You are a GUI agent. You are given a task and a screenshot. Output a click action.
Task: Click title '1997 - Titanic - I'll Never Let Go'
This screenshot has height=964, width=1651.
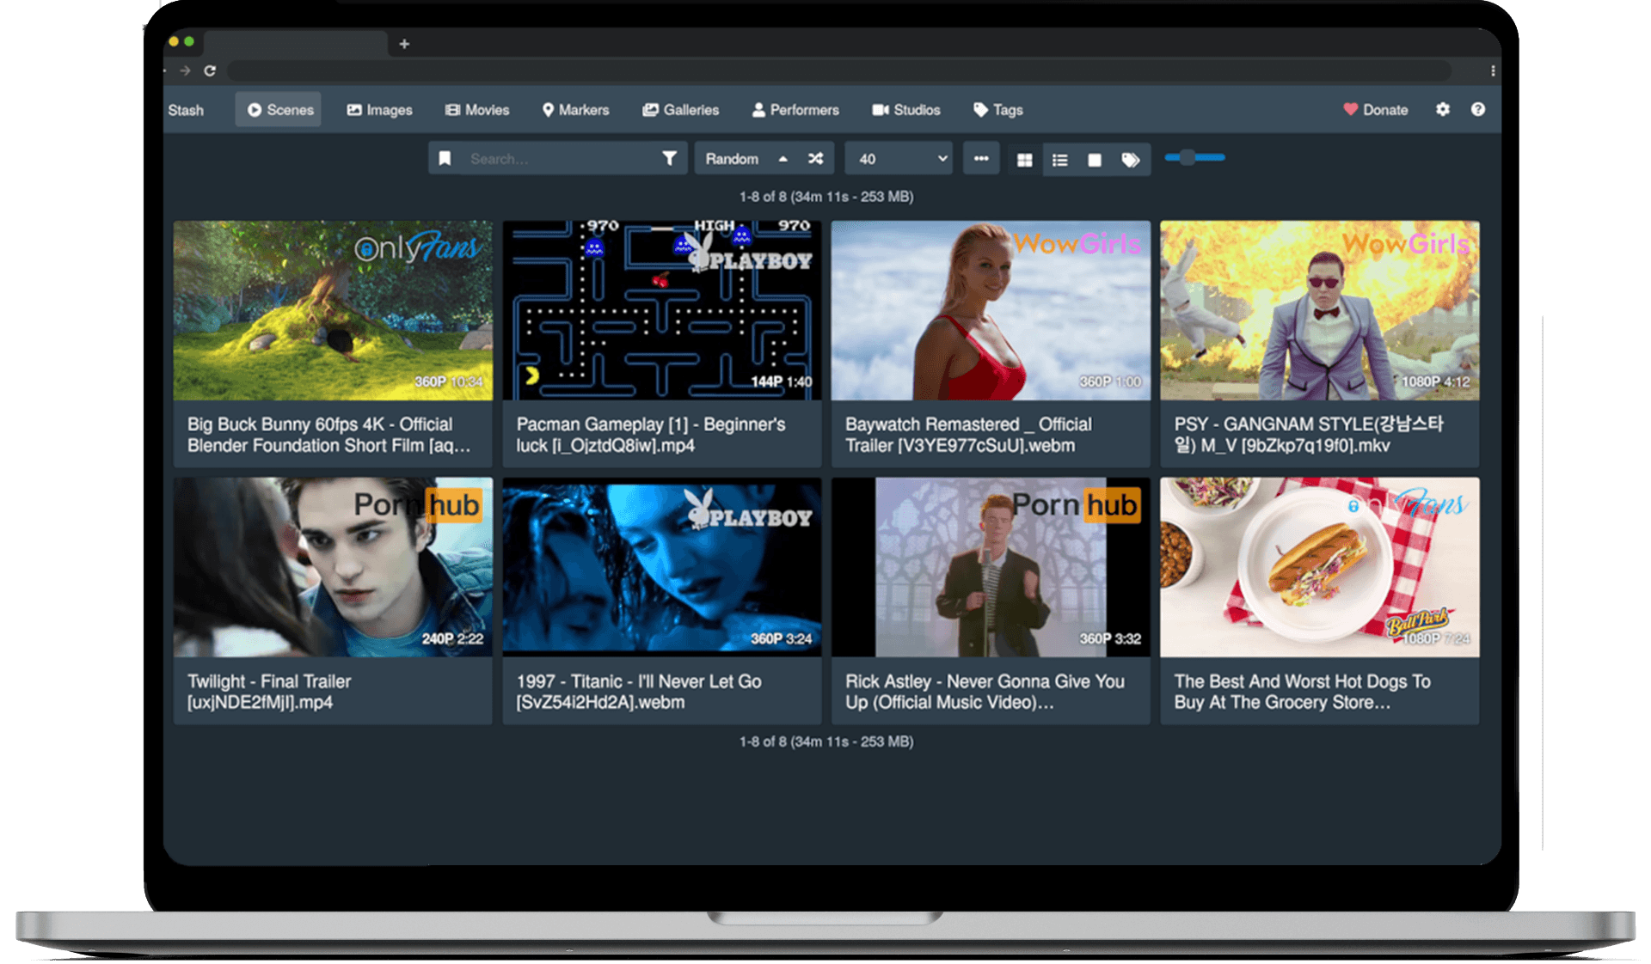[x=639, y=692]
